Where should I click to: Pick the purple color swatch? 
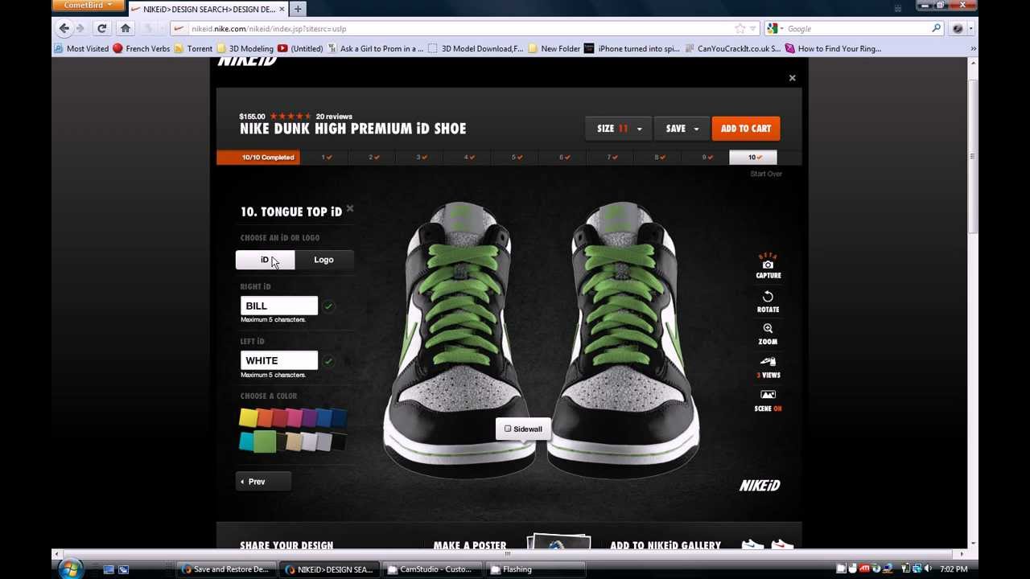pos(309,417)
